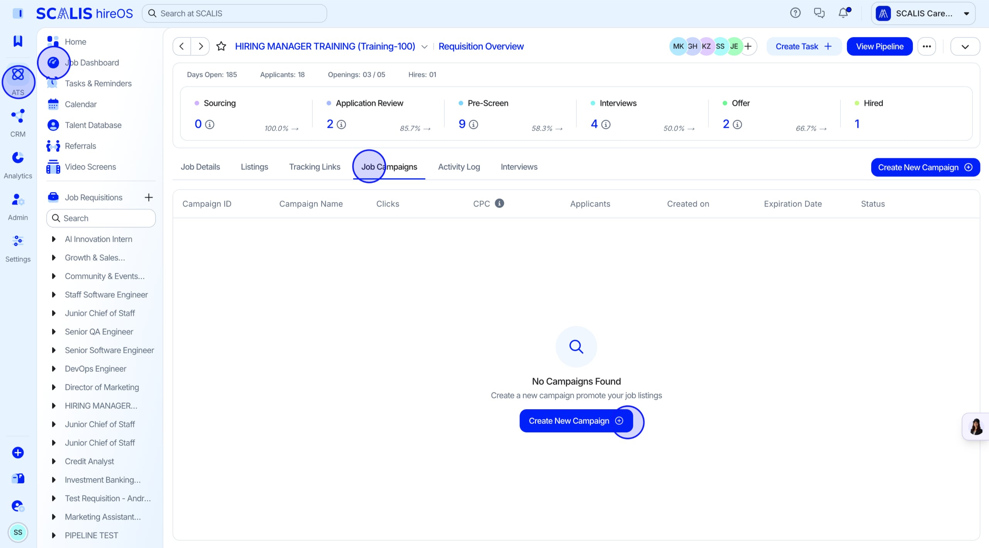This screenshot has height=548, width=989.
Task: Switch to the Tracking Links tab
Action: point(315,167)
